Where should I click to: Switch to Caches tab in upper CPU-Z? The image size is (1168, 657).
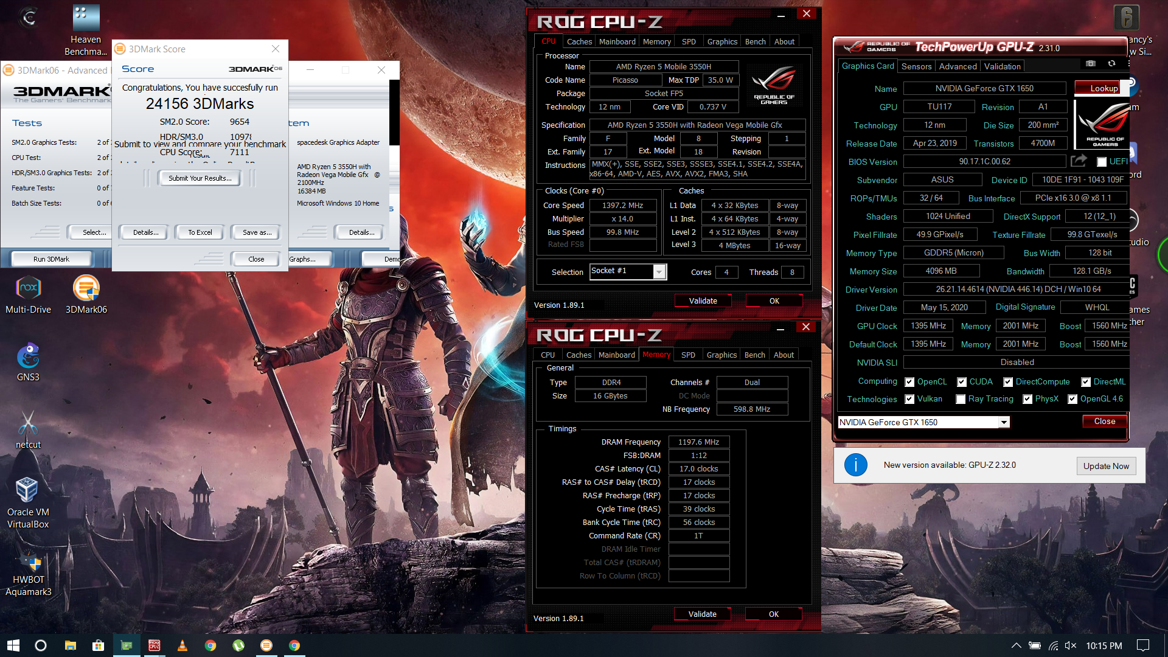click(579, 41)
